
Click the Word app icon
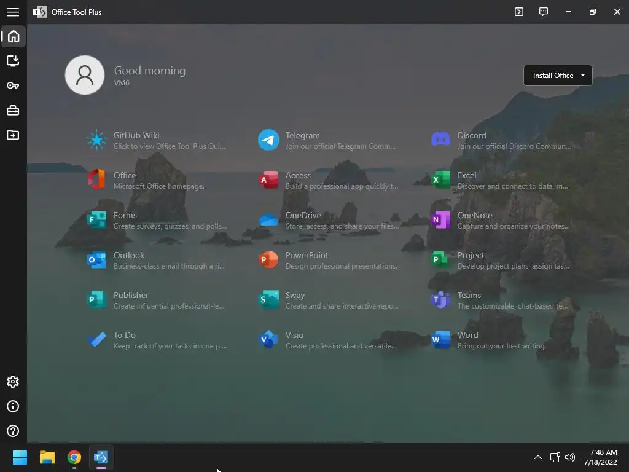[x=440, y=339]
